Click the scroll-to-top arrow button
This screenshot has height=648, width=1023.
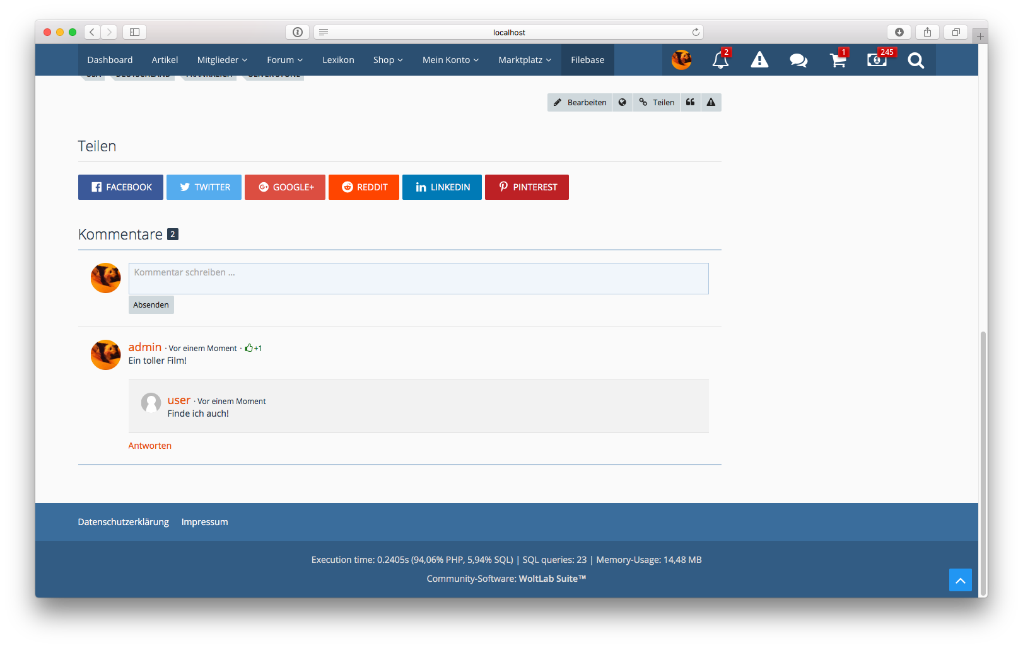pyautogui.click(x=960, y=580)
